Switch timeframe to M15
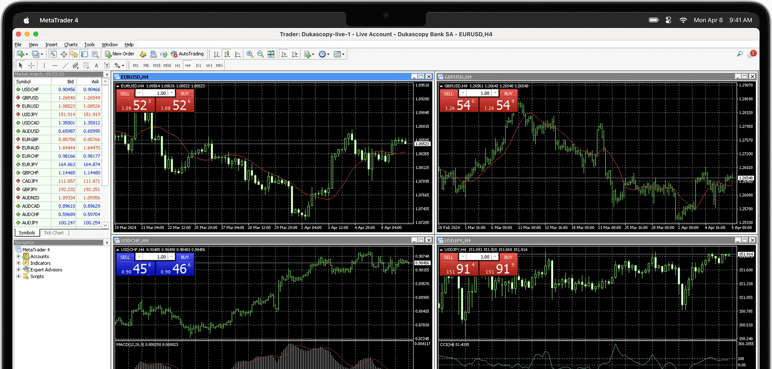Viewport: 772px width, 369px height. [x=157, y=66]
